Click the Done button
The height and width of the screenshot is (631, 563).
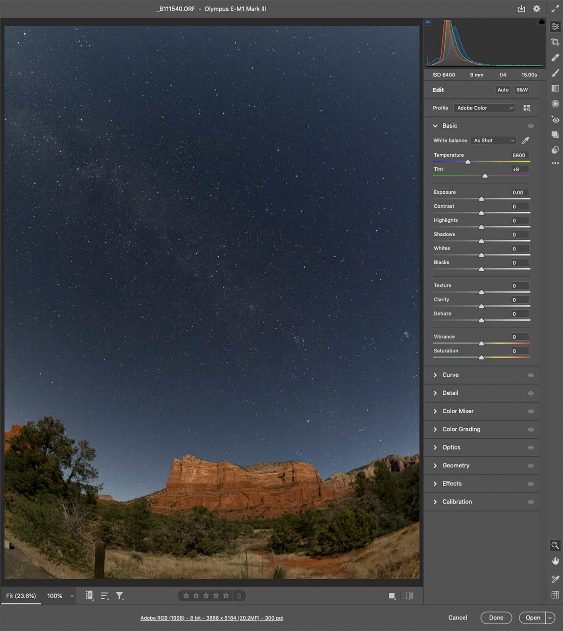click(496, 618)
